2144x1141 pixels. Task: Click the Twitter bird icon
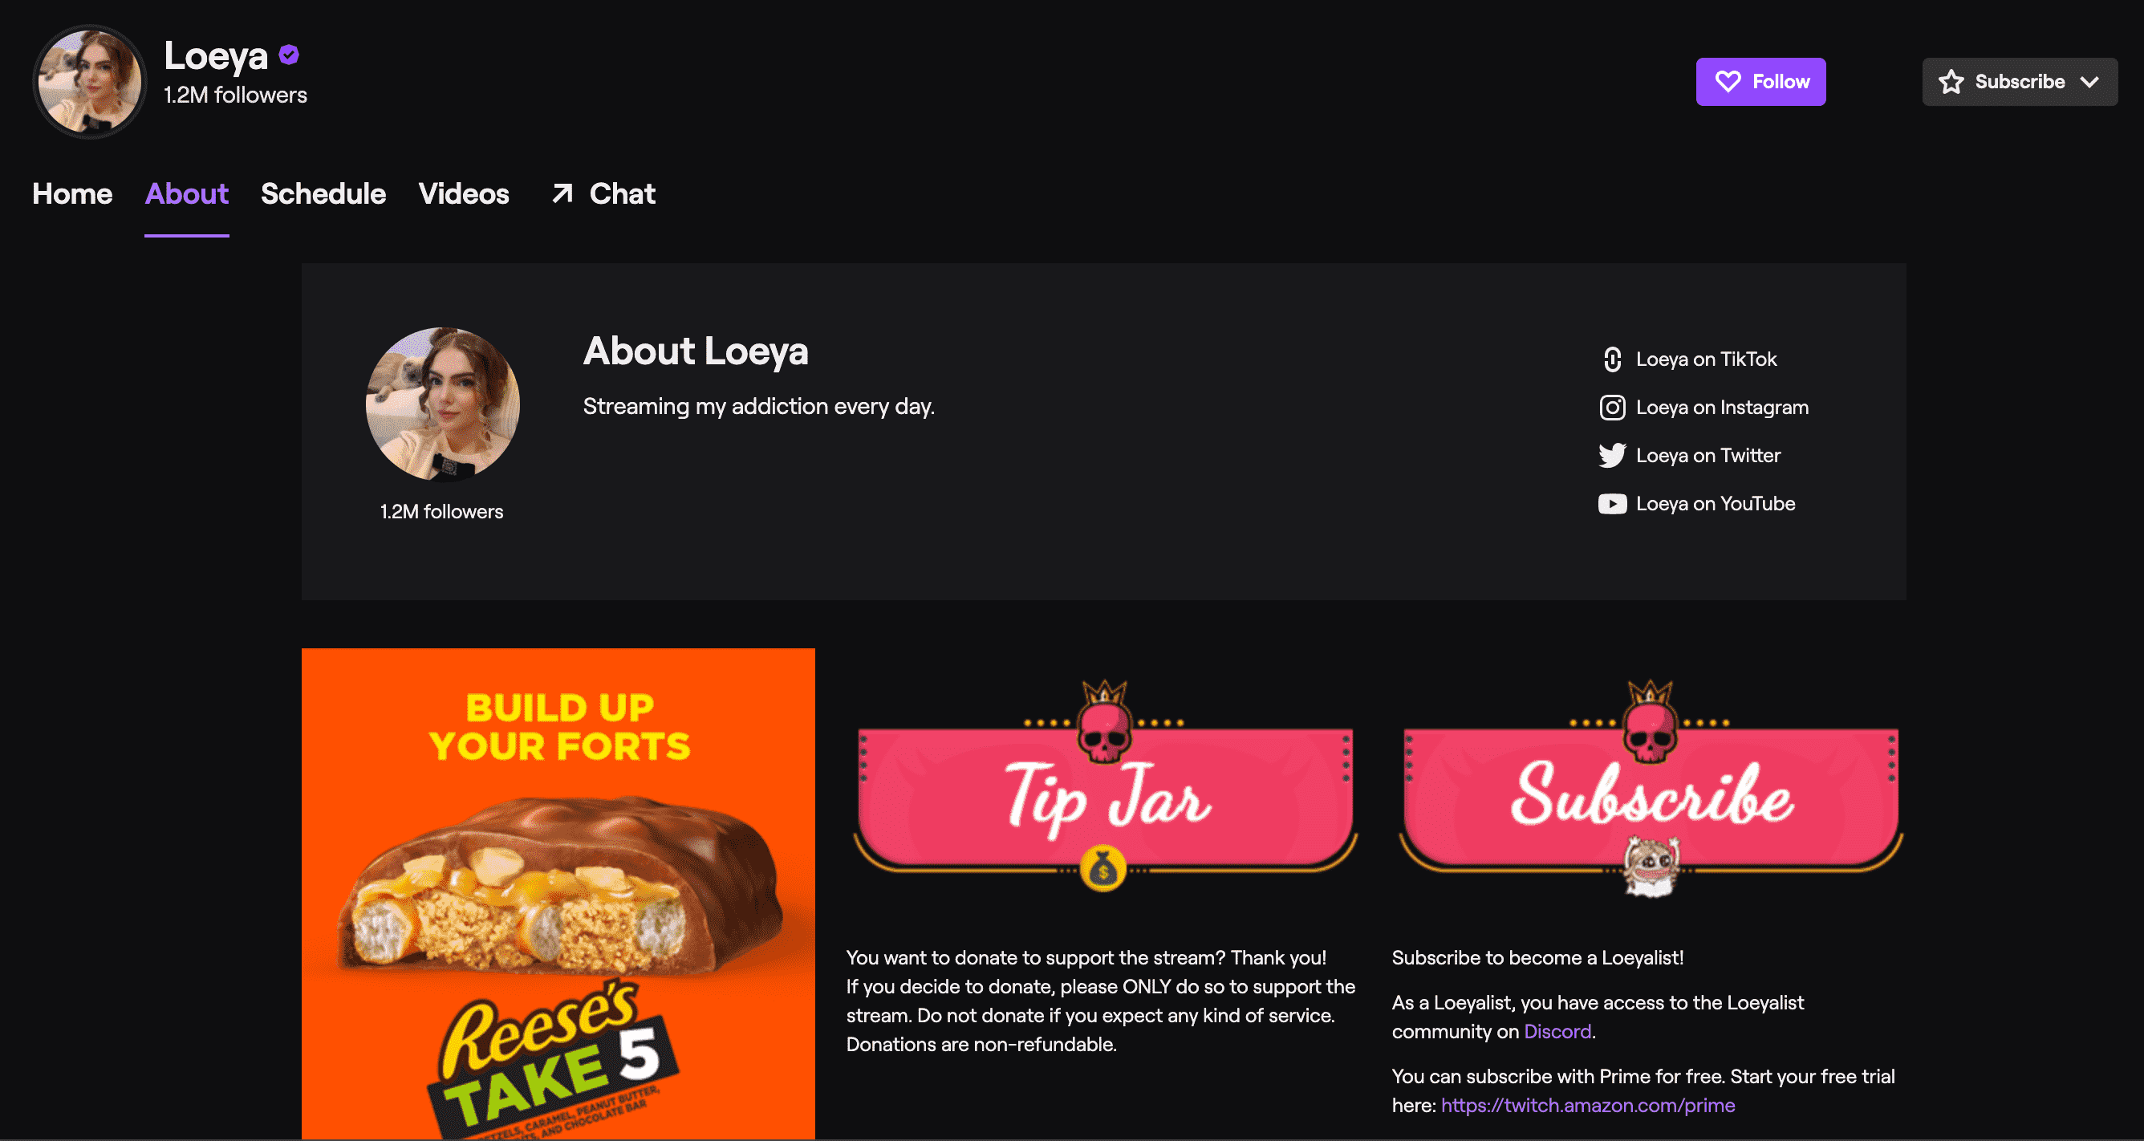pos(1612,456)
